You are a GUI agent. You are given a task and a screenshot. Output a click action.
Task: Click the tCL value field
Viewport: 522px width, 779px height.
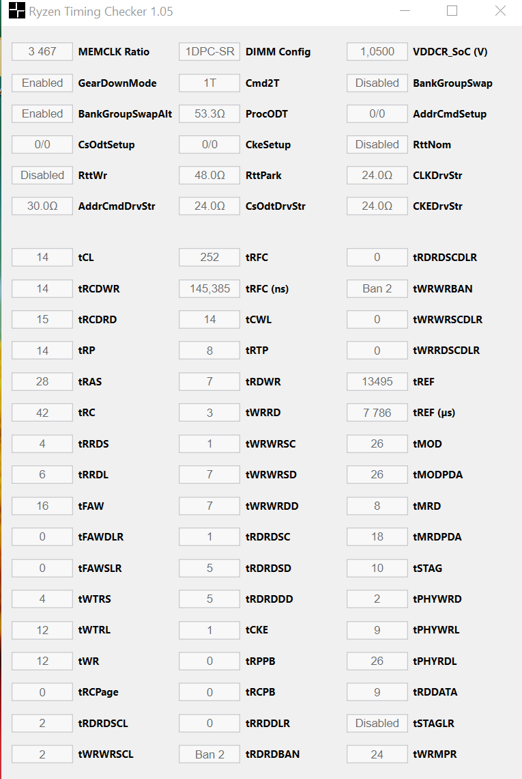coord(42,258)
